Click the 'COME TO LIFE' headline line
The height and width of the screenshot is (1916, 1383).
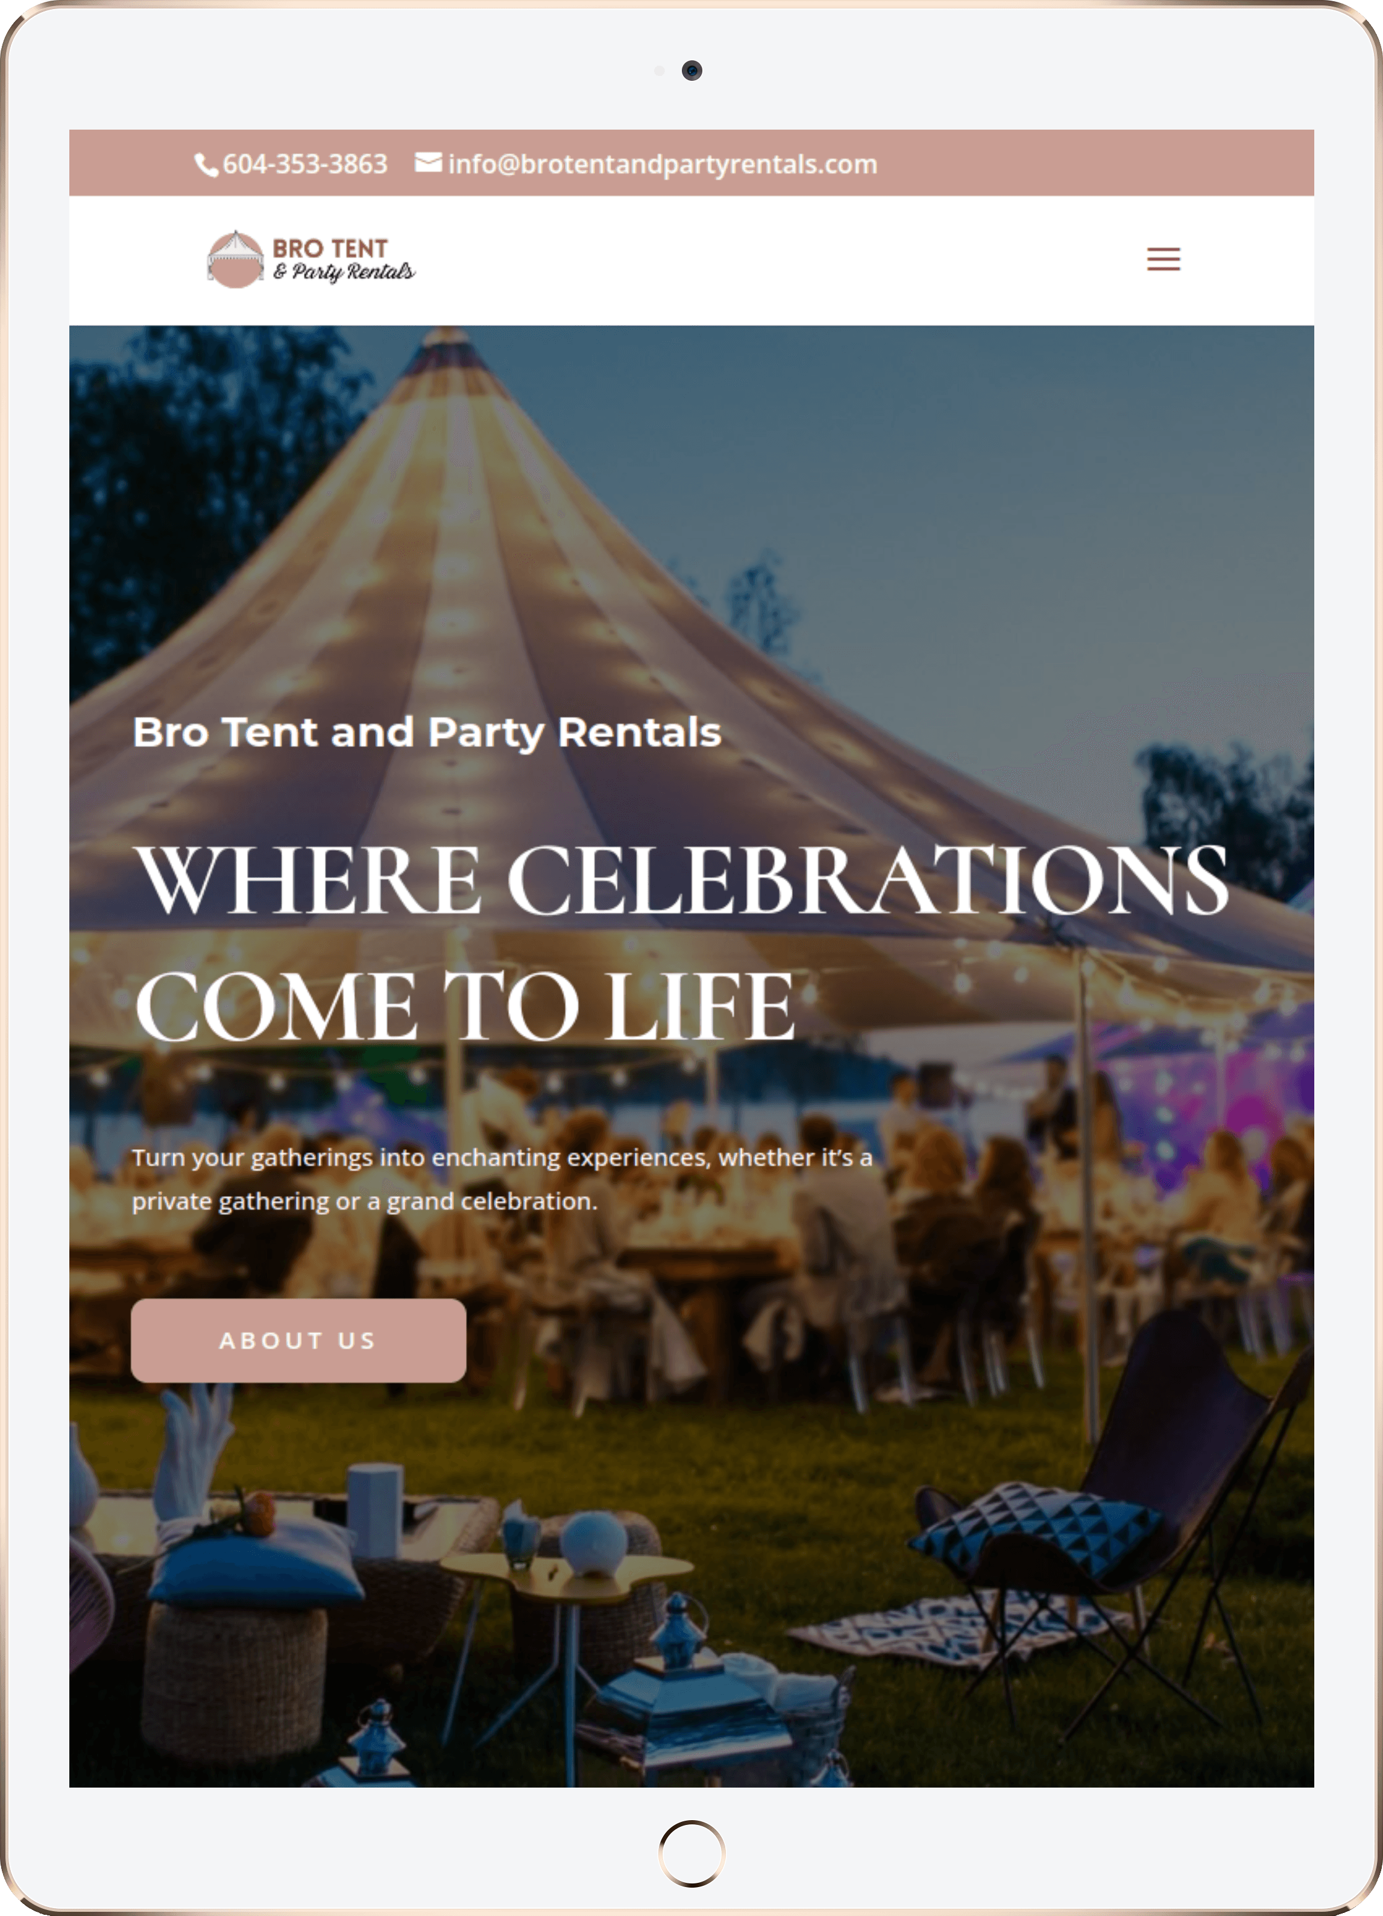[x=465, y=1006]
